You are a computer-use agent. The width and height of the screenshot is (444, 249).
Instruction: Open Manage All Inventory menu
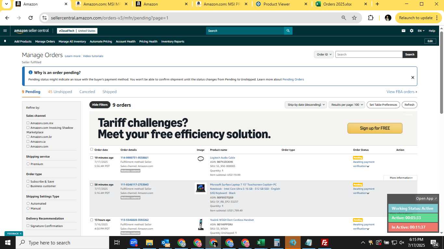tap(72, 41)
